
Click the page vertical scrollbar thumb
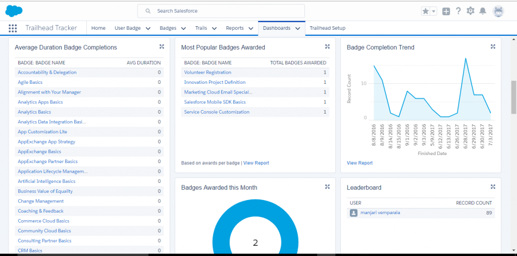[513, 97]
